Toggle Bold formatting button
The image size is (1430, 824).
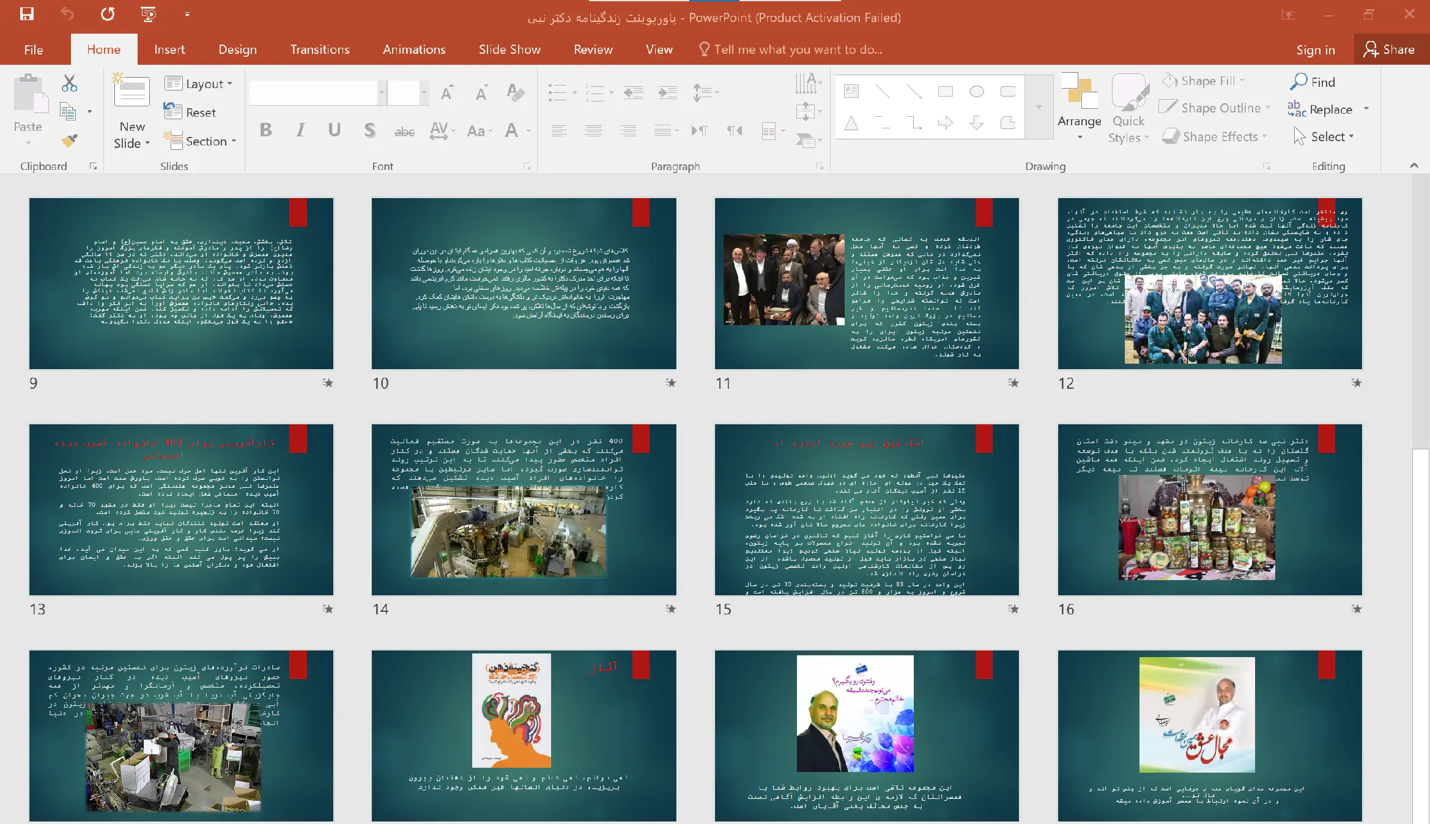265,130
